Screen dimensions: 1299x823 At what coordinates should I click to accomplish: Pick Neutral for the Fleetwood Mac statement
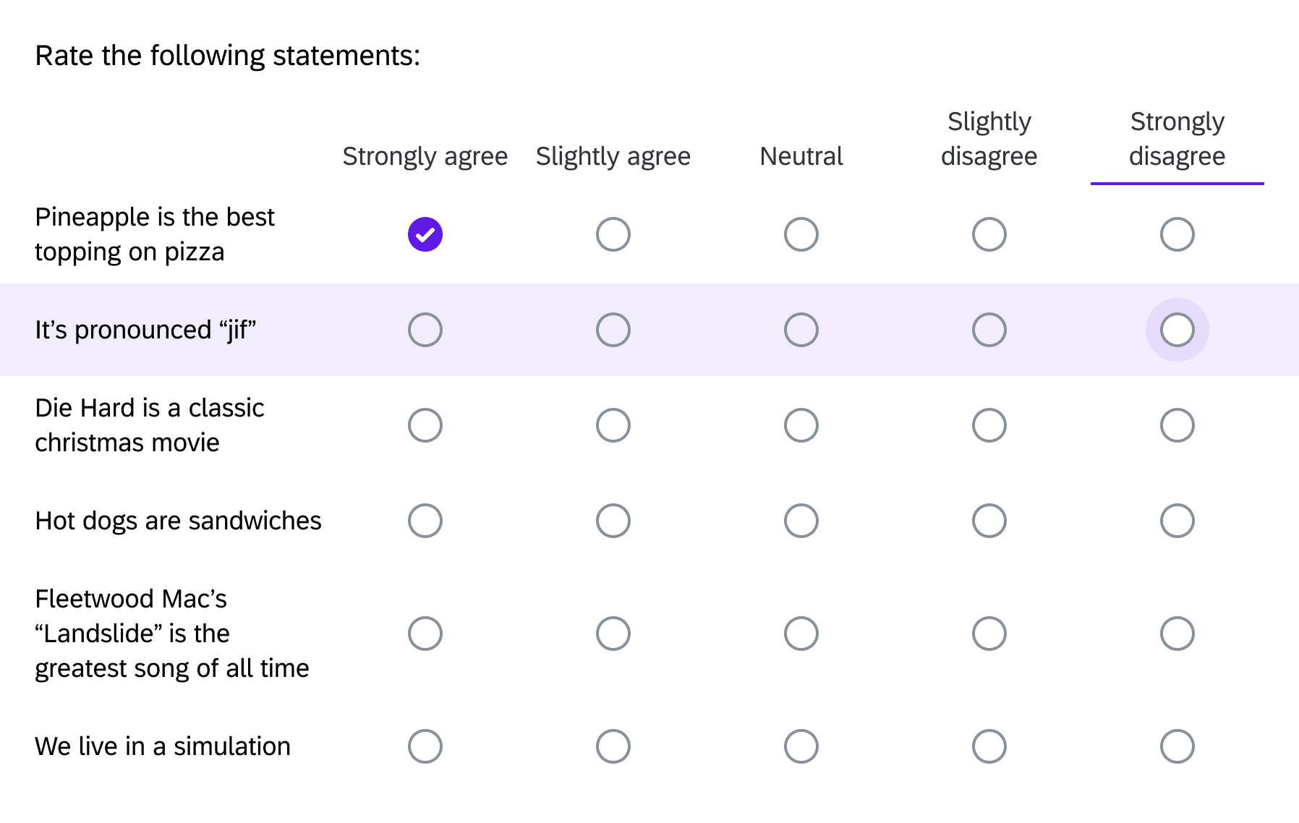(x=801, y=633)
